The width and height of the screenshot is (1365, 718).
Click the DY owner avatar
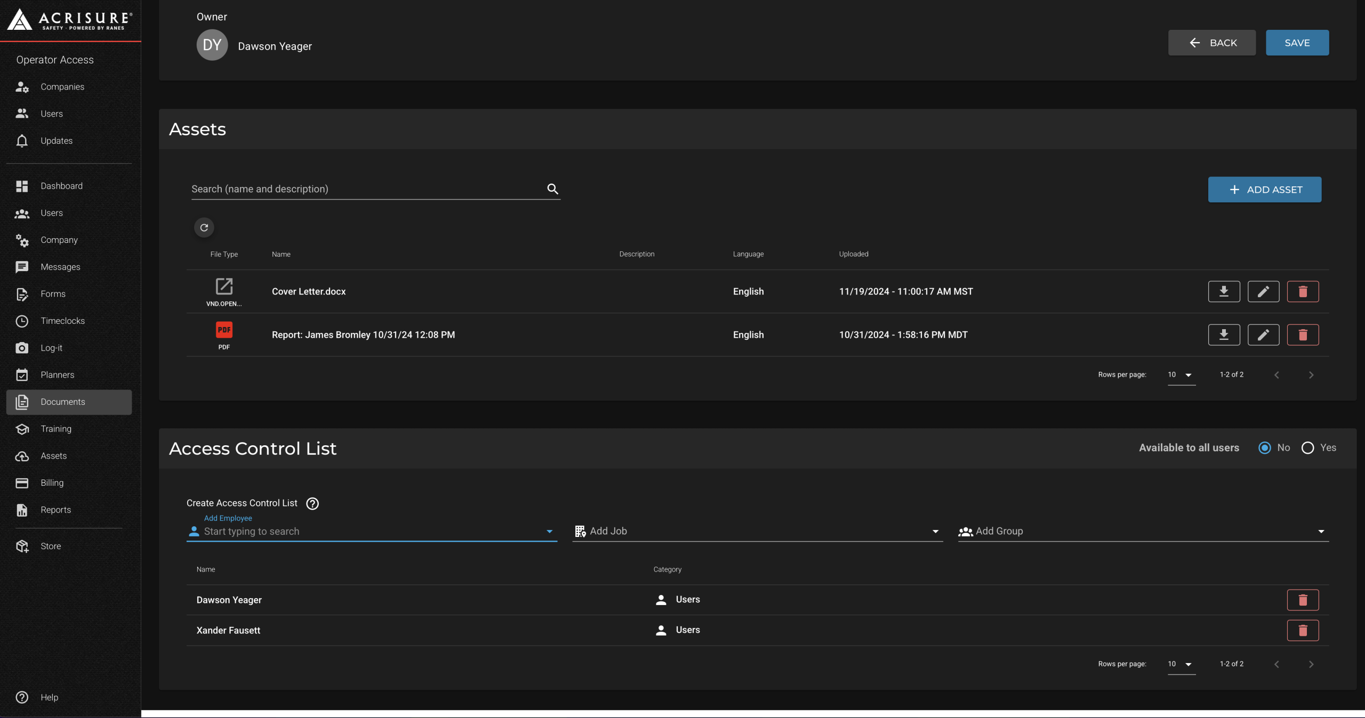point(212,45)
